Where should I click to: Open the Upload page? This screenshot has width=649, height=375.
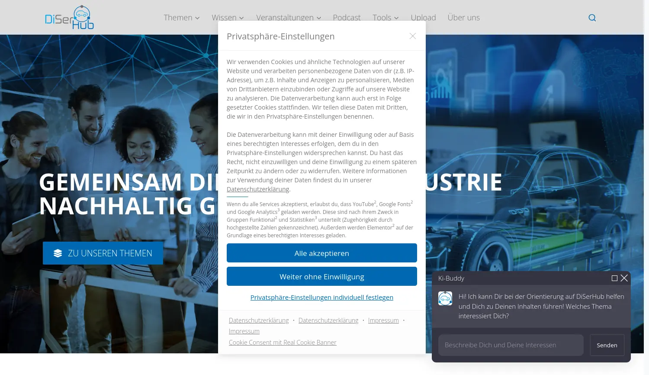coord(423,18)
